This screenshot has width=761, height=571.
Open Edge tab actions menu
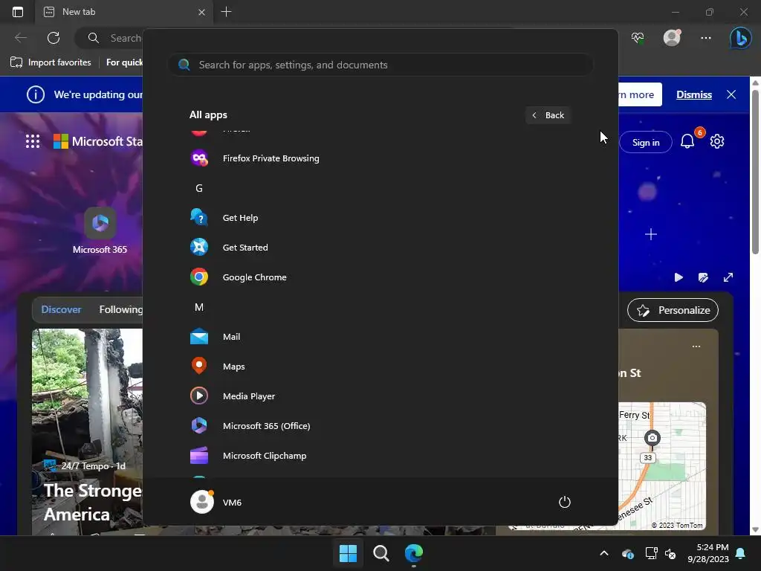click(x=18, y=12)
